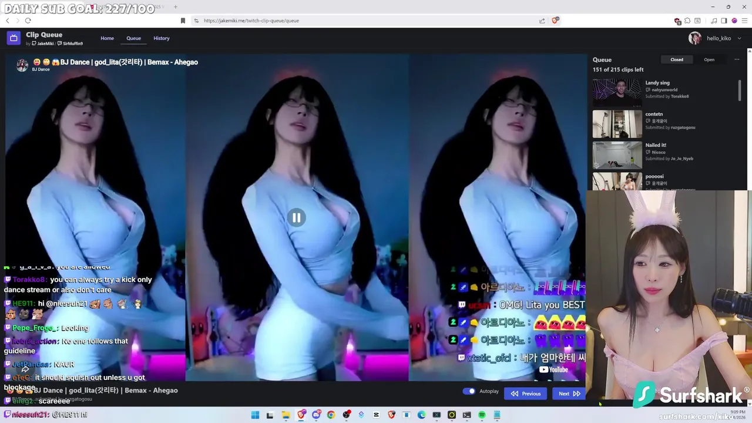
Task: Pause the playing clip
Action: point(296,218)
